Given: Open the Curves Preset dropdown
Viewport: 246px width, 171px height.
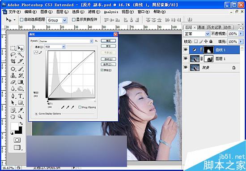Looking at the screenshot, I should 91,41.
